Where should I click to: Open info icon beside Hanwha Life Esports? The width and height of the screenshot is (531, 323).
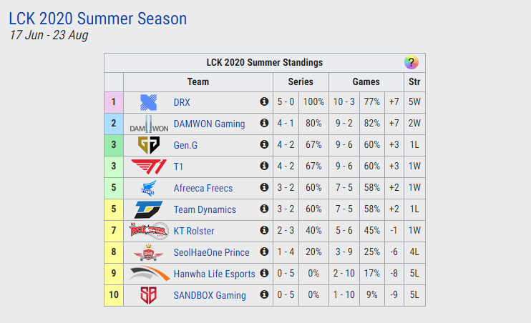264,273
